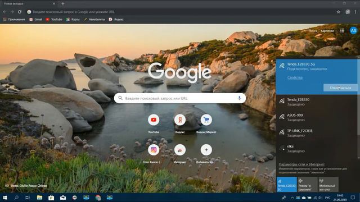The height and width of the screenshot is (202, 360).
Task: Click the Chrome icon on the taskbar
Action: (98, 198)
